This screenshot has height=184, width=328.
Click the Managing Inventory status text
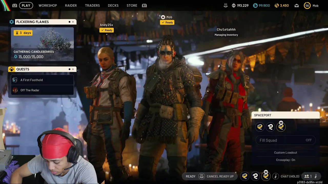[x=226, y=35]
